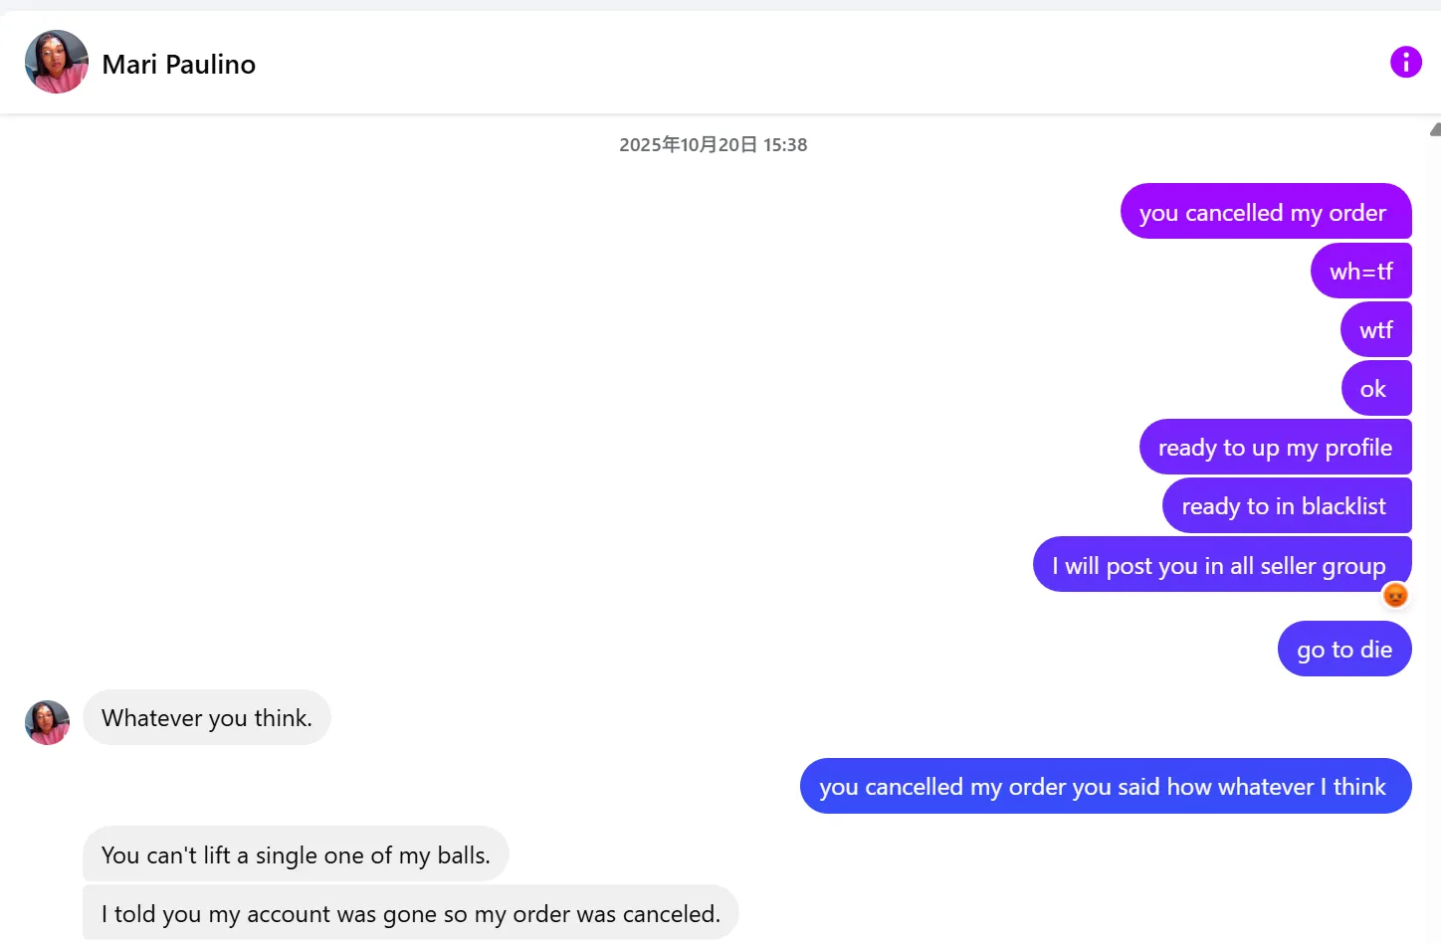
Task: Click the blank chat header bar area
Action: (x=796, y=64)
